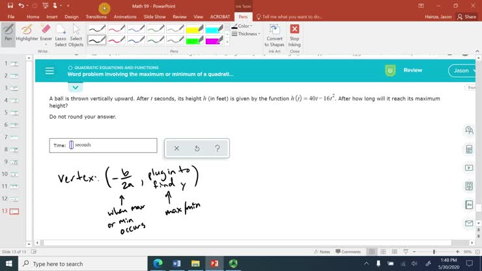The image size is (482, 271).
Task: Open the notification center icon
Action: 470,264
